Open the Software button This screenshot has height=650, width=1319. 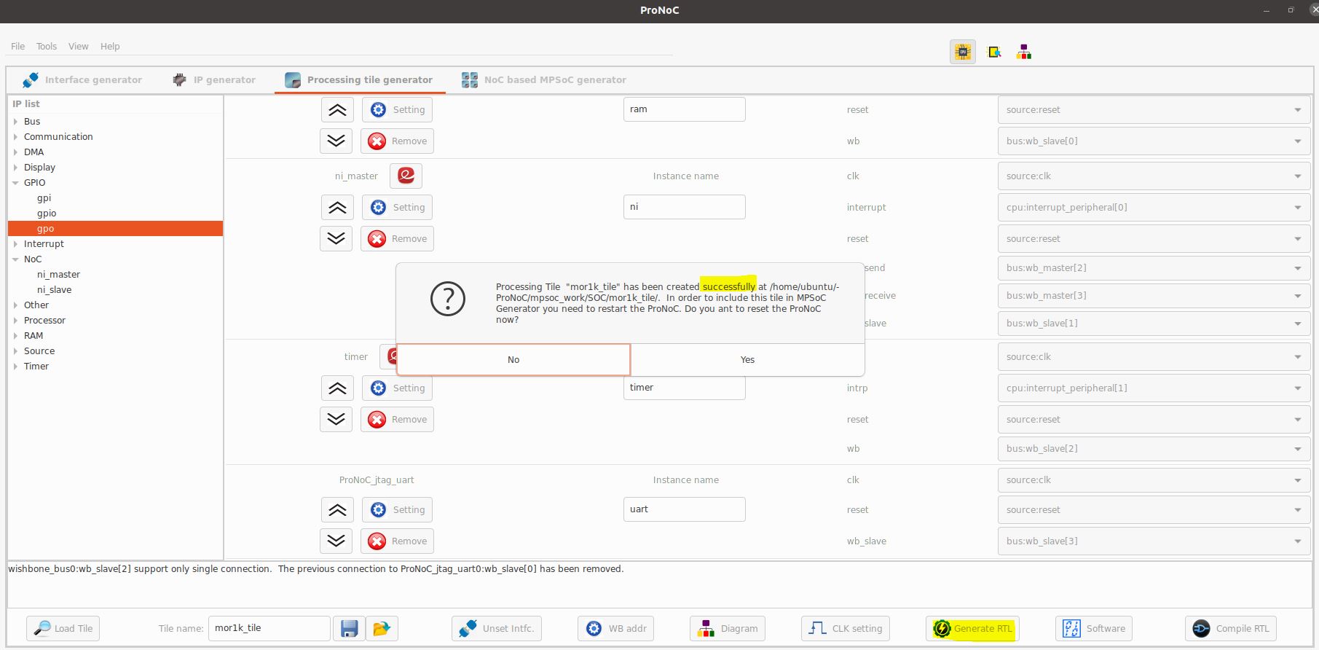click(1094, 628)
